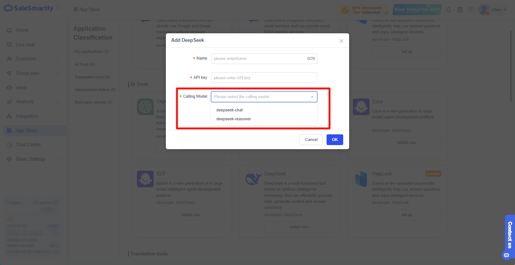
Task: Click the Live chat sidebar icon
Action: (x=9, y=45)
